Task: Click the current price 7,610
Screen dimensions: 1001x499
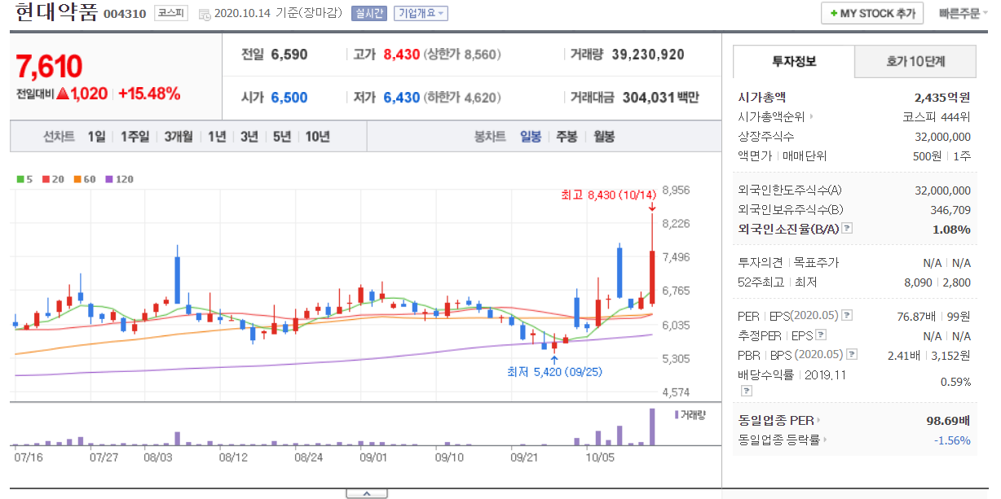Action: [50, 66]
